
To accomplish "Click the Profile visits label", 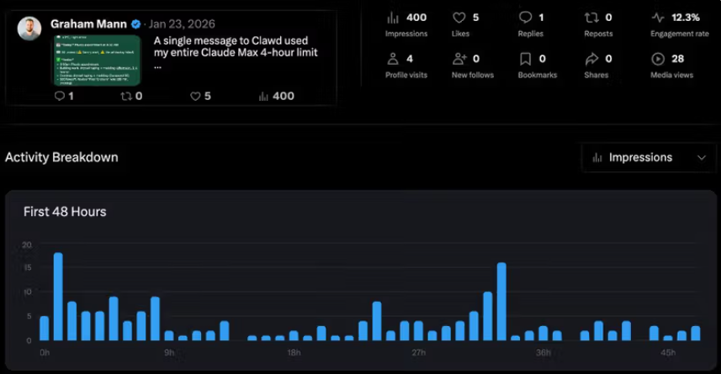I will [x=406, y=75].
